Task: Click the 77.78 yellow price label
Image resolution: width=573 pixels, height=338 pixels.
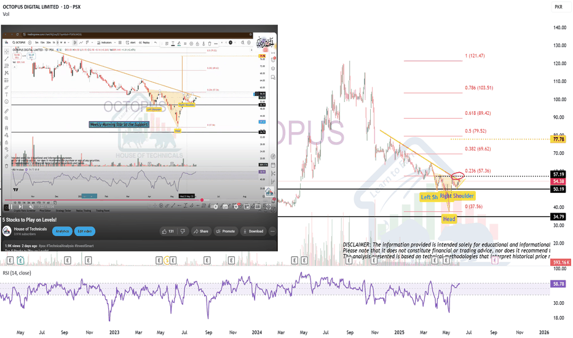Action: tap(559, 140)
